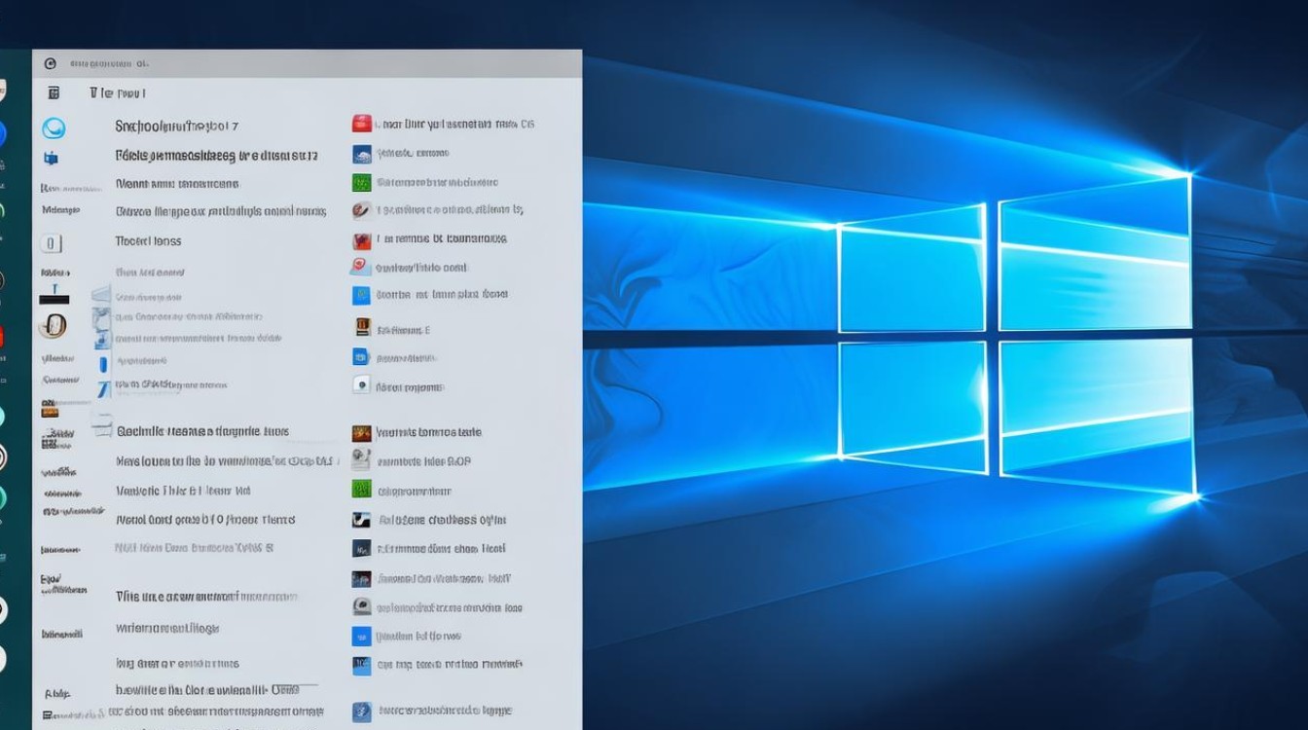Image resolution: width=1308 pixels, height=730 pixels.
Task: Select the boxed zero icon in the left column
Action: pos(52,243)
